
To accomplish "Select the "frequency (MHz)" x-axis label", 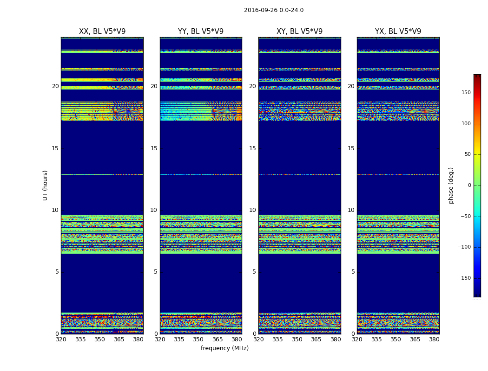I will [224, 348].
